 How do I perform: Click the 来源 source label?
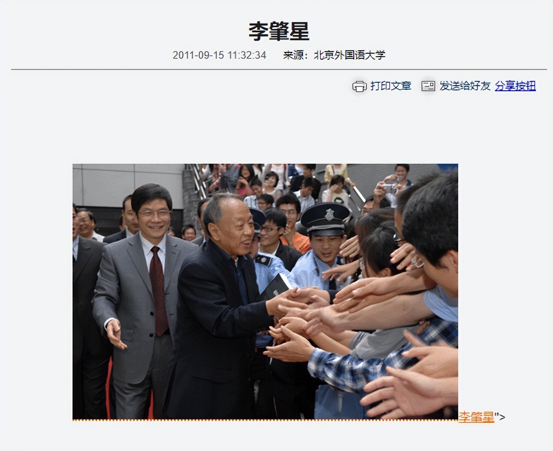[x=294, y=55]
